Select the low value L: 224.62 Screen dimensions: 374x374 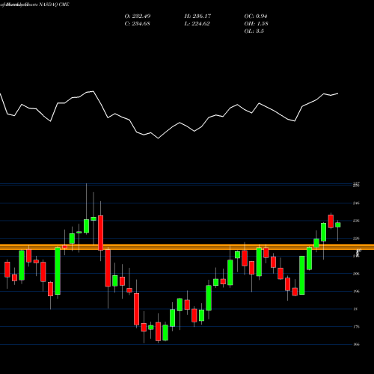(x=197, y=24)
